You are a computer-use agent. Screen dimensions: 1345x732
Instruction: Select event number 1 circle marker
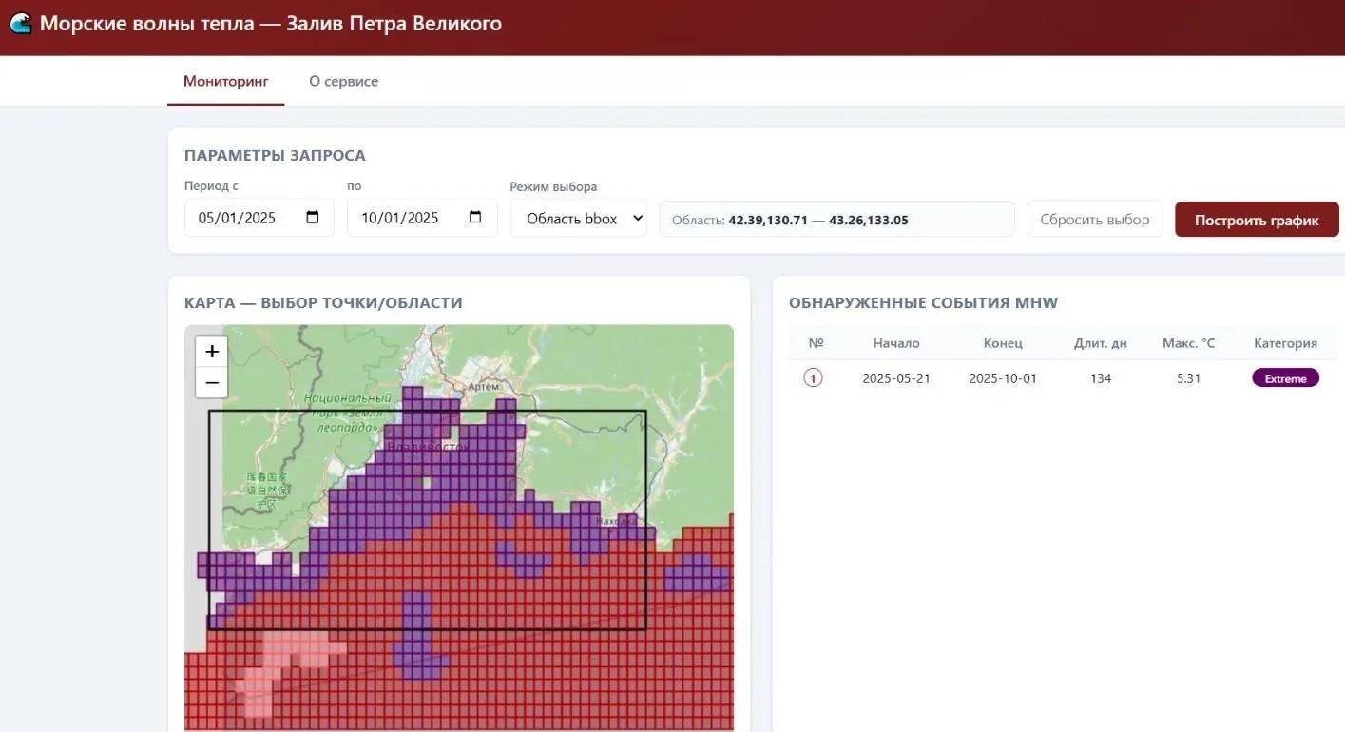click(x=813, y=378)
